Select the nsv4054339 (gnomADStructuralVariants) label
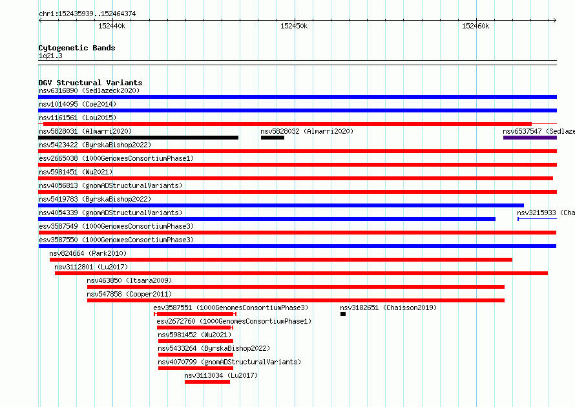The width and height of the screenshot is (575, 407). [x=110, y=213]
